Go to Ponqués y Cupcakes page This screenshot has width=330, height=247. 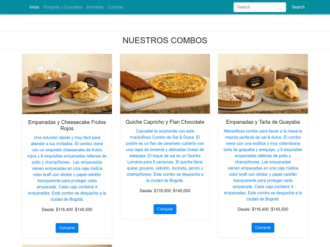click(x=63, y=7)
